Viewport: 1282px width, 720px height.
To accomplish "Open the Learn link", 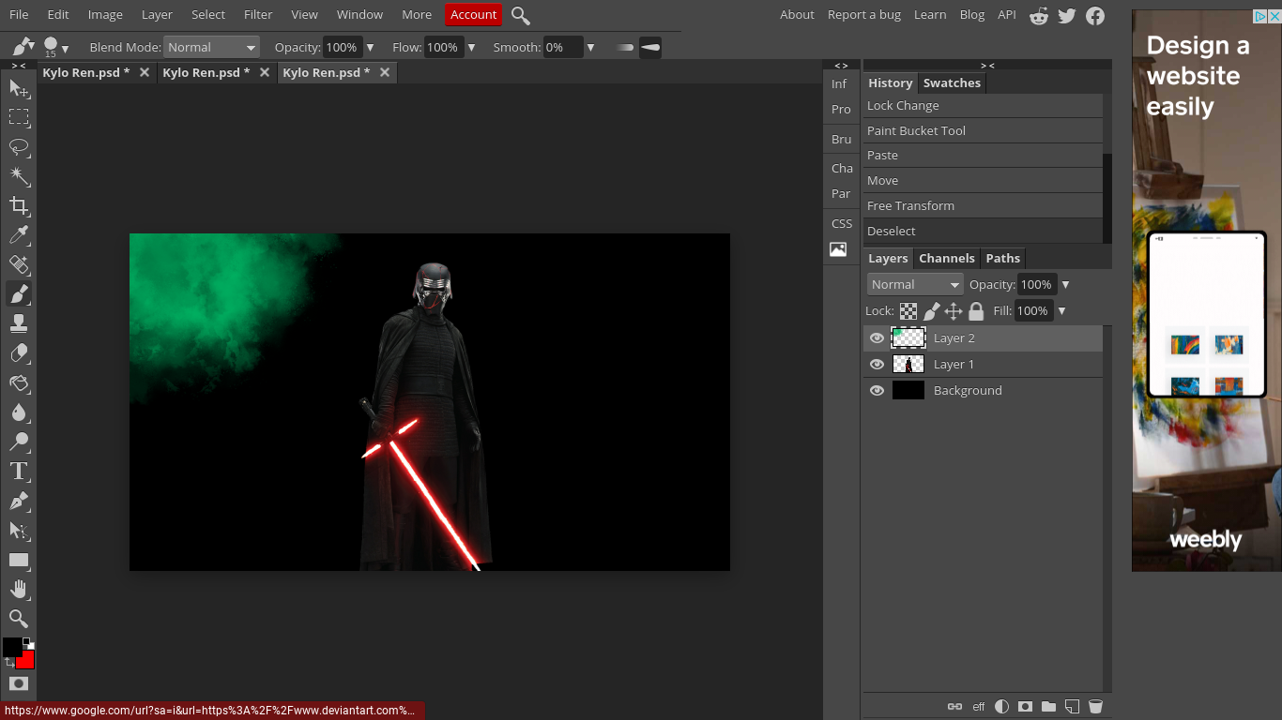I will (x=930, y=15).
